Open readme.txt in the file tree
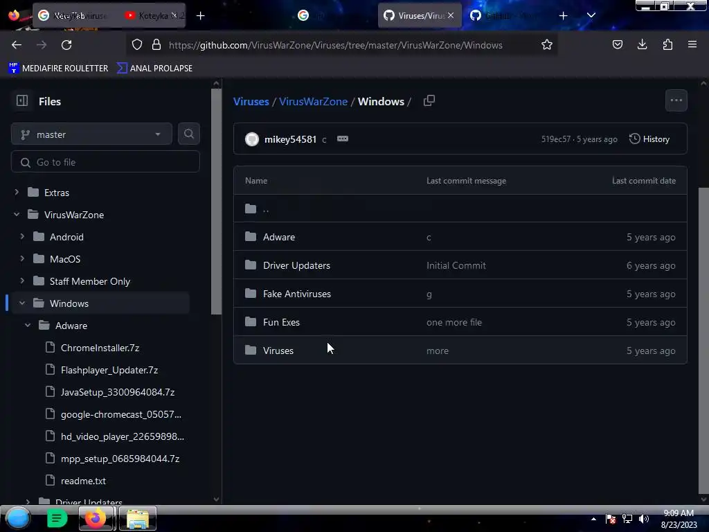 83,481
